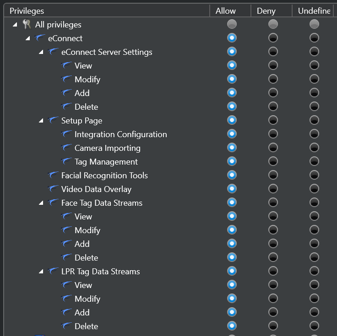Click the Video Data Overlay icon
Viewport: 337px width, 336px height.
(54, 189)
